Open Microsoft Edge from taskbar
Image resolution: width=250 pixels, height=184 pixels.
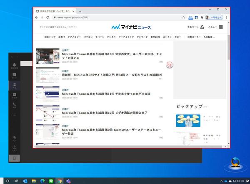click(42, 181)
